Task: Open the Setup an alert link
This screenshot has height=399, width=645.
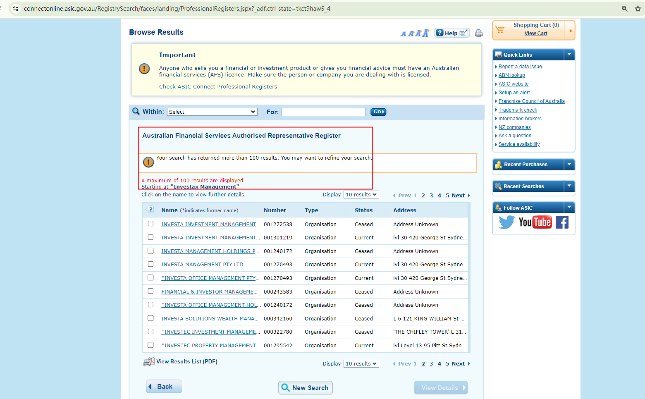Action: click(514, 93)
